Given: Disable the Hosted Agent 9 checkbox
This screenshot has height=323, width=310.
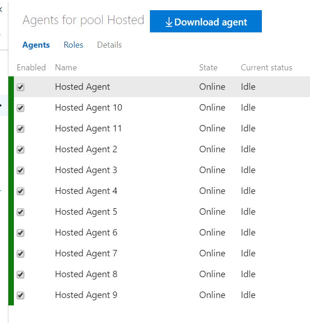Looking at the screenshot, I should coord(20,295).
